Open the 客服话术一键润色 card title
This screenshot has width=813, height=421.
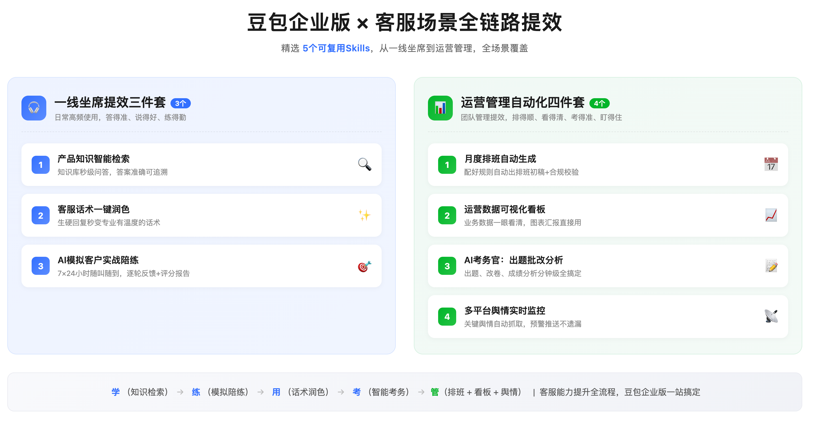pos(93,209)
